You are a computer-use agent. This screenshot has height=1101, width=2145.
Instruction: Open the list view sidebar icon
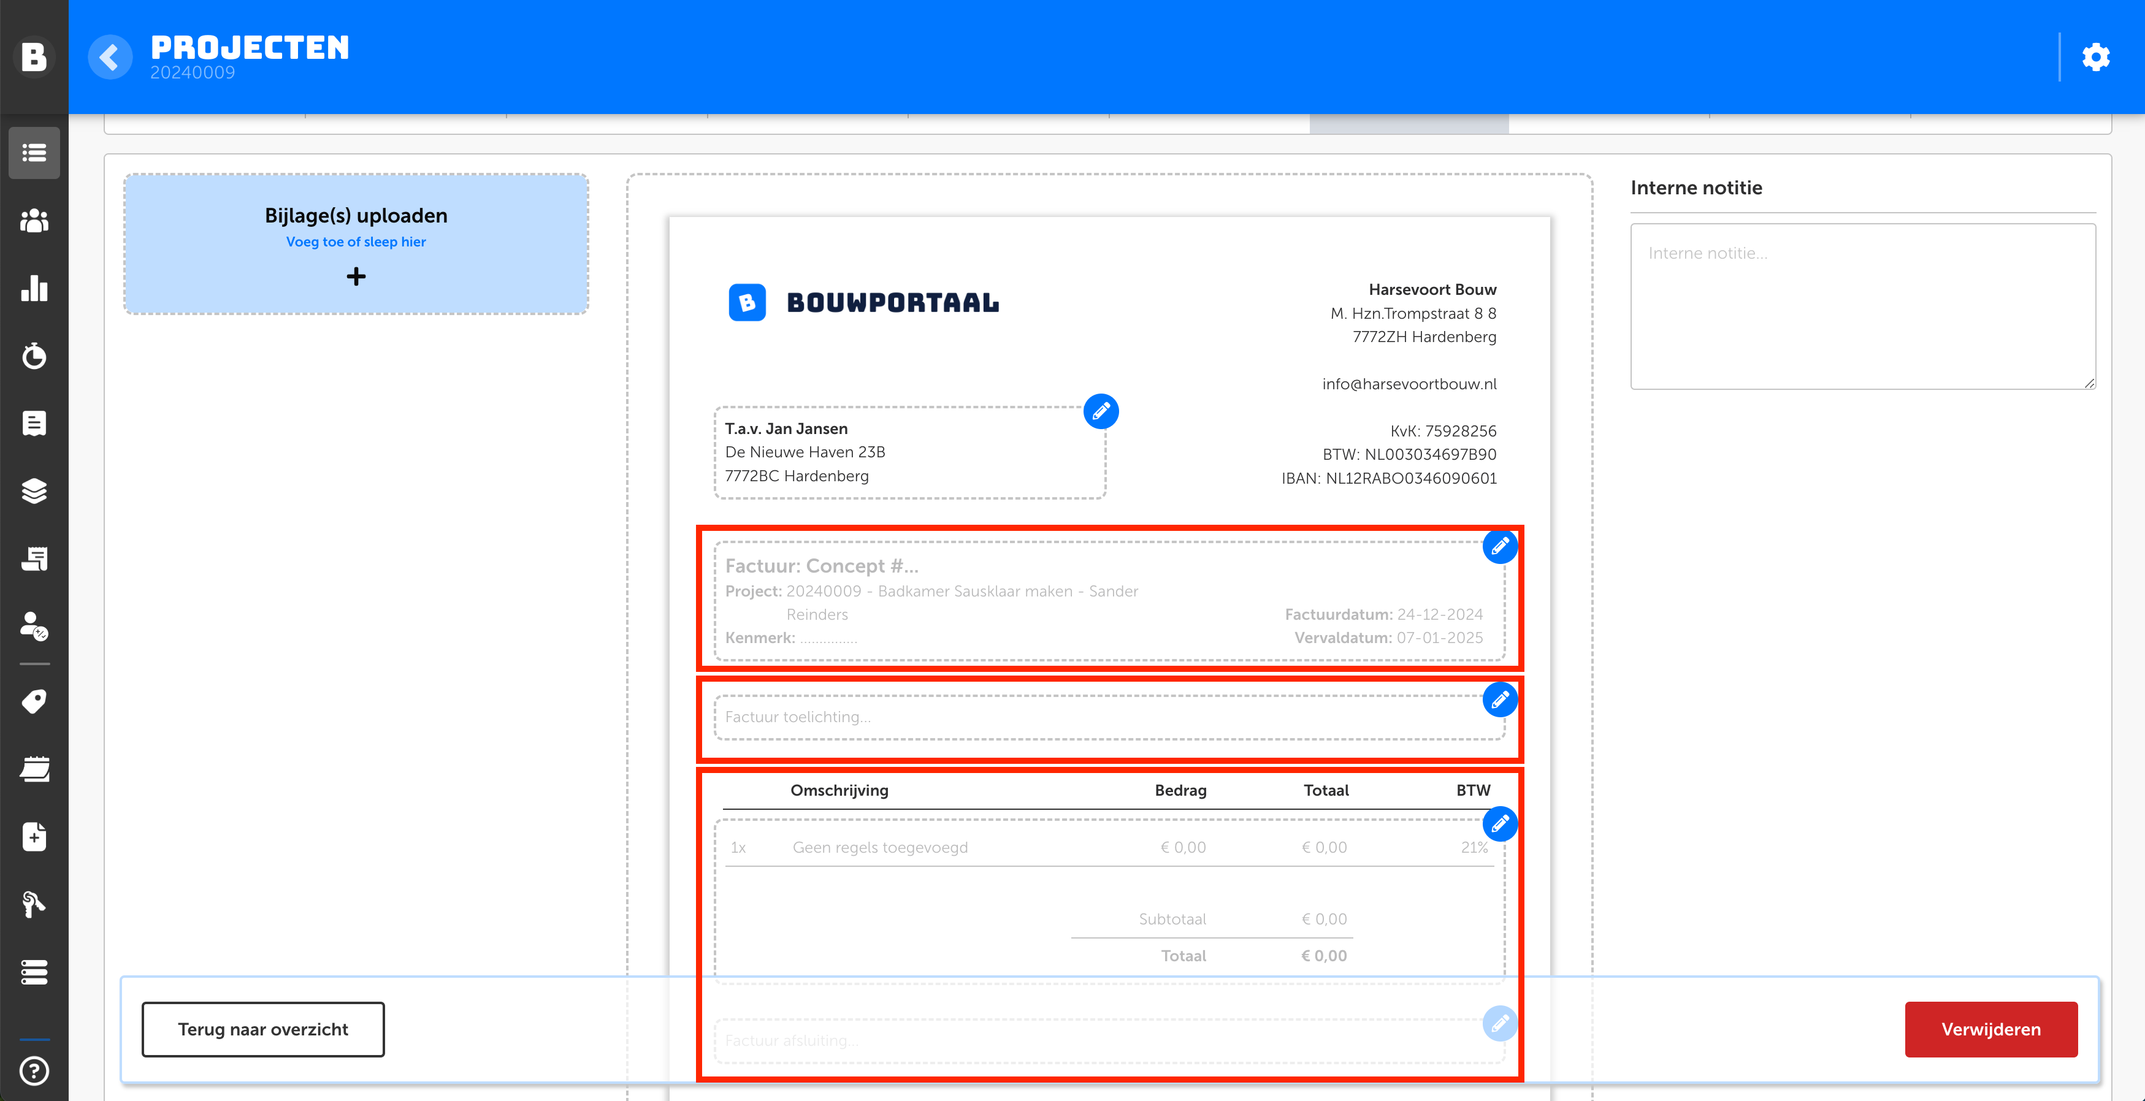click(x=34, y=153)
